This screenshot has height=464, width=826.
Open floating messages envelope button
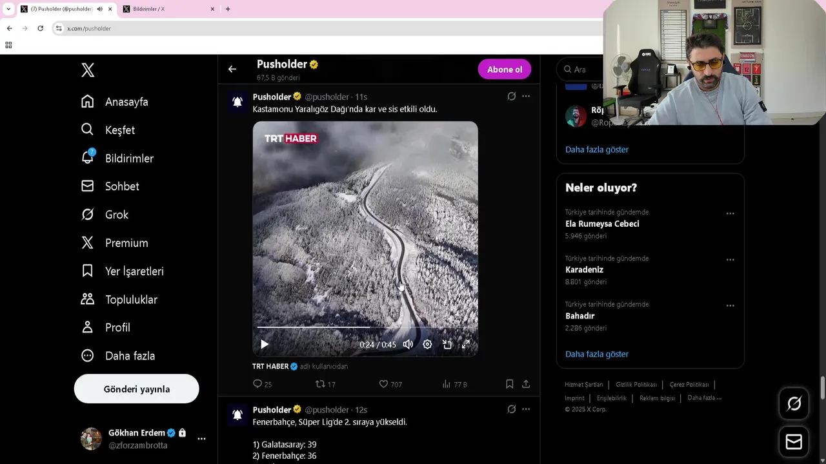coord(794,442)
